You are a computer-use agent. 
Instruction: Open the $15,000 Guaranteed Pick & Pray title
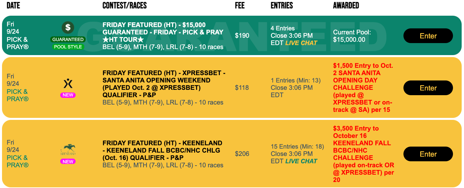point(163,32)
